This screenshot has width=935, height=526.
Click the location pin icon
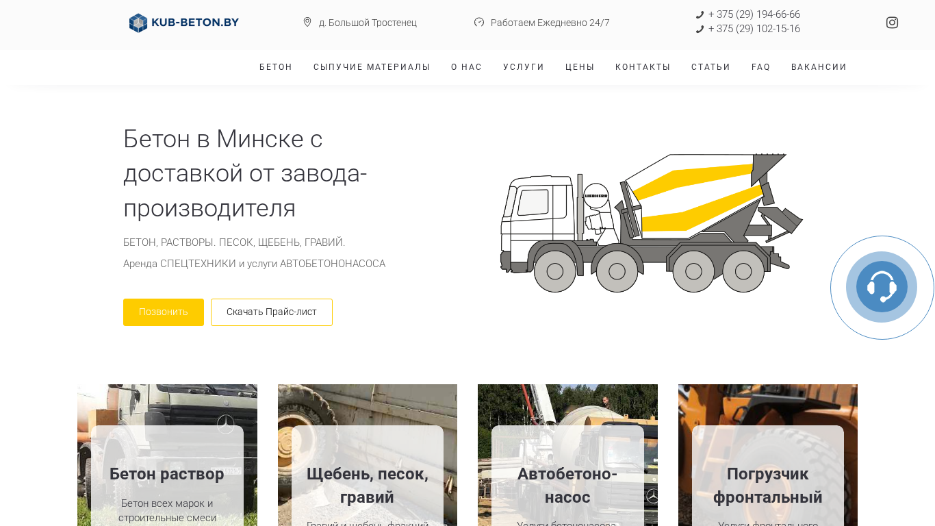[307, 23]
